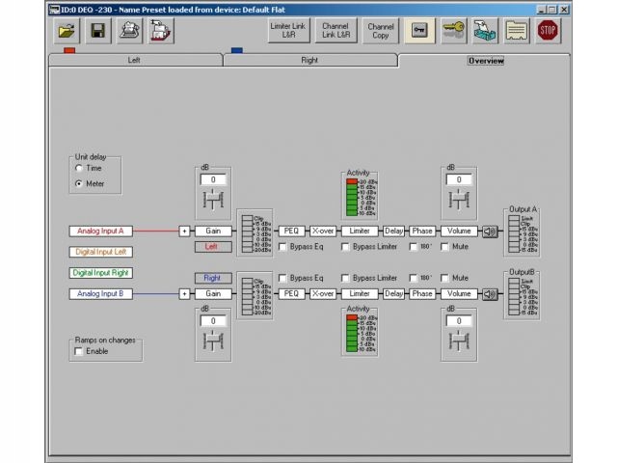Click the Limiter Link L&R button
This screenshot has height=463, width=617.
tap(288, 30)
